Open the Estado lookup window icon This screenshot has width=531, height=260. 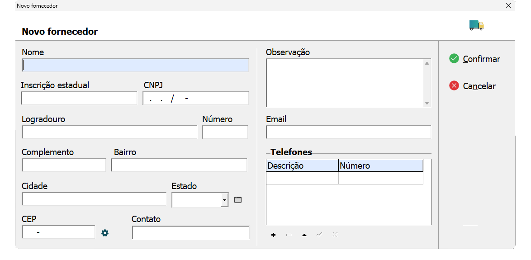coord(238,200)
